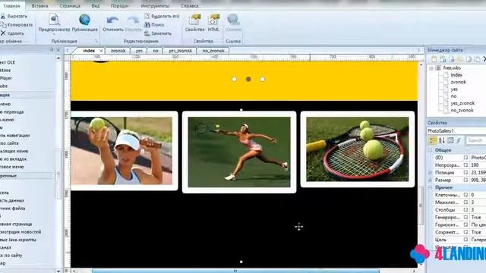The width and height of the screenshot is (486, 273).
Task: Click the Вырезать (cut) scissors icon
Action: [x=3, y=16]
